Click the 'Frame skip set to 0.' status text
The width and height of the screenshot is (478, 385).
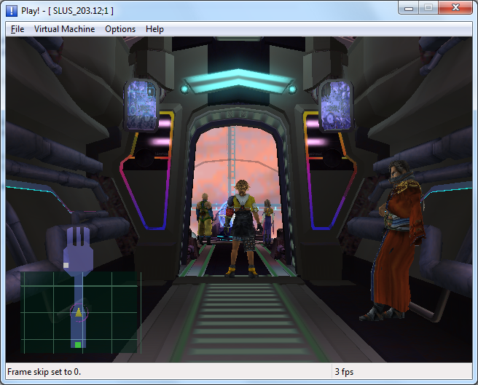pyautogui.click(x=44, y=372)
